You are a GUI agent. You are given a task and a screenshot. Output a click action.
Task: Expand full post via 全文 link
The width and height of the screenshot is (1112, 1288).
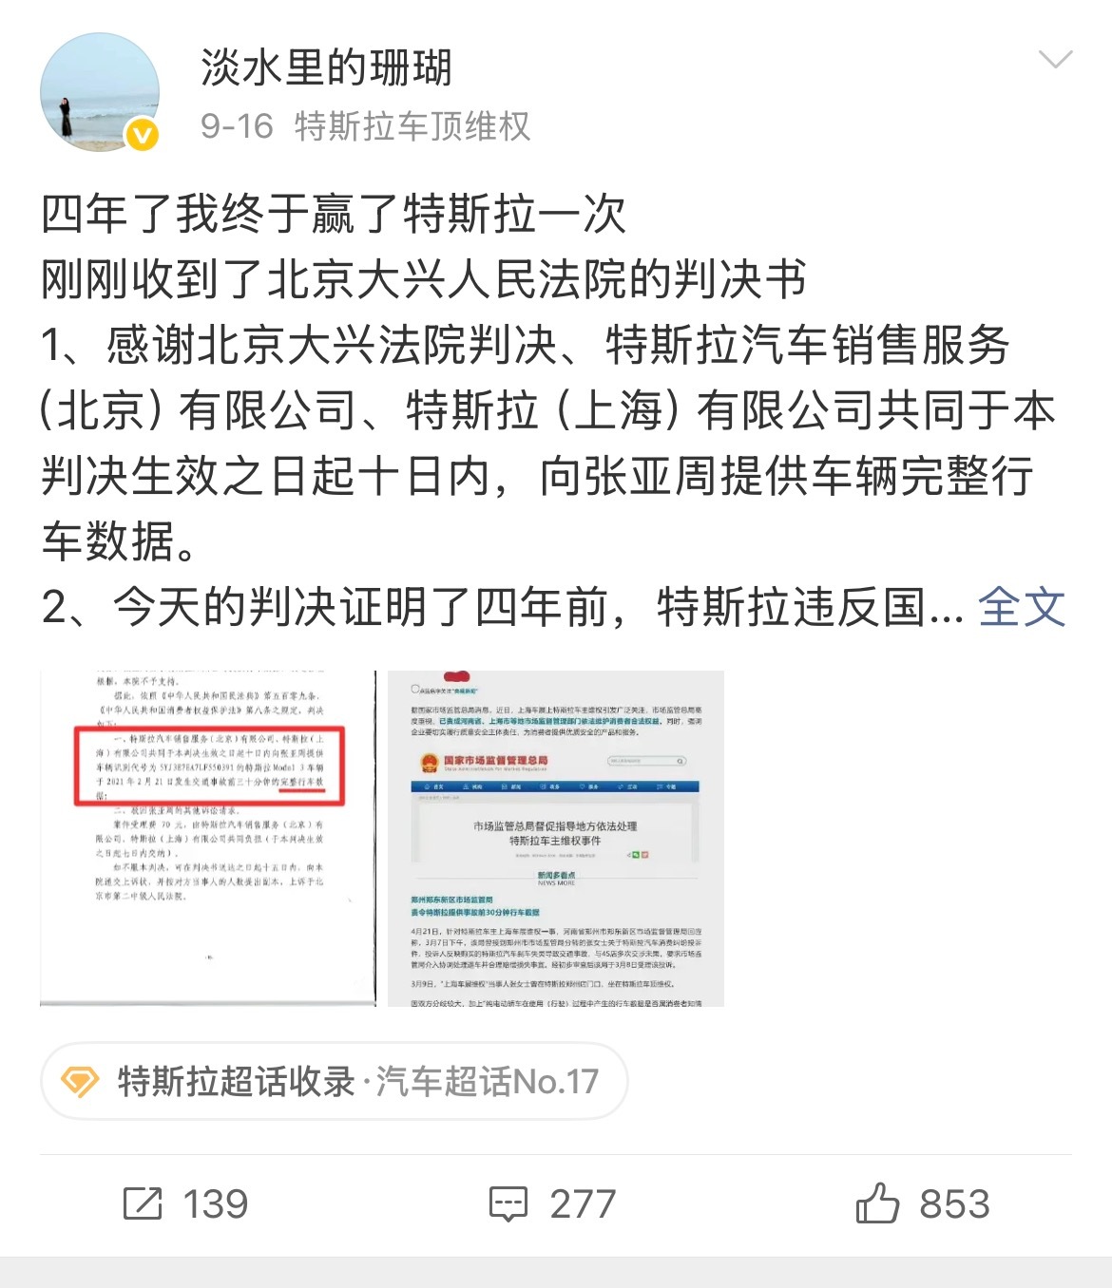coord(1022,607)
